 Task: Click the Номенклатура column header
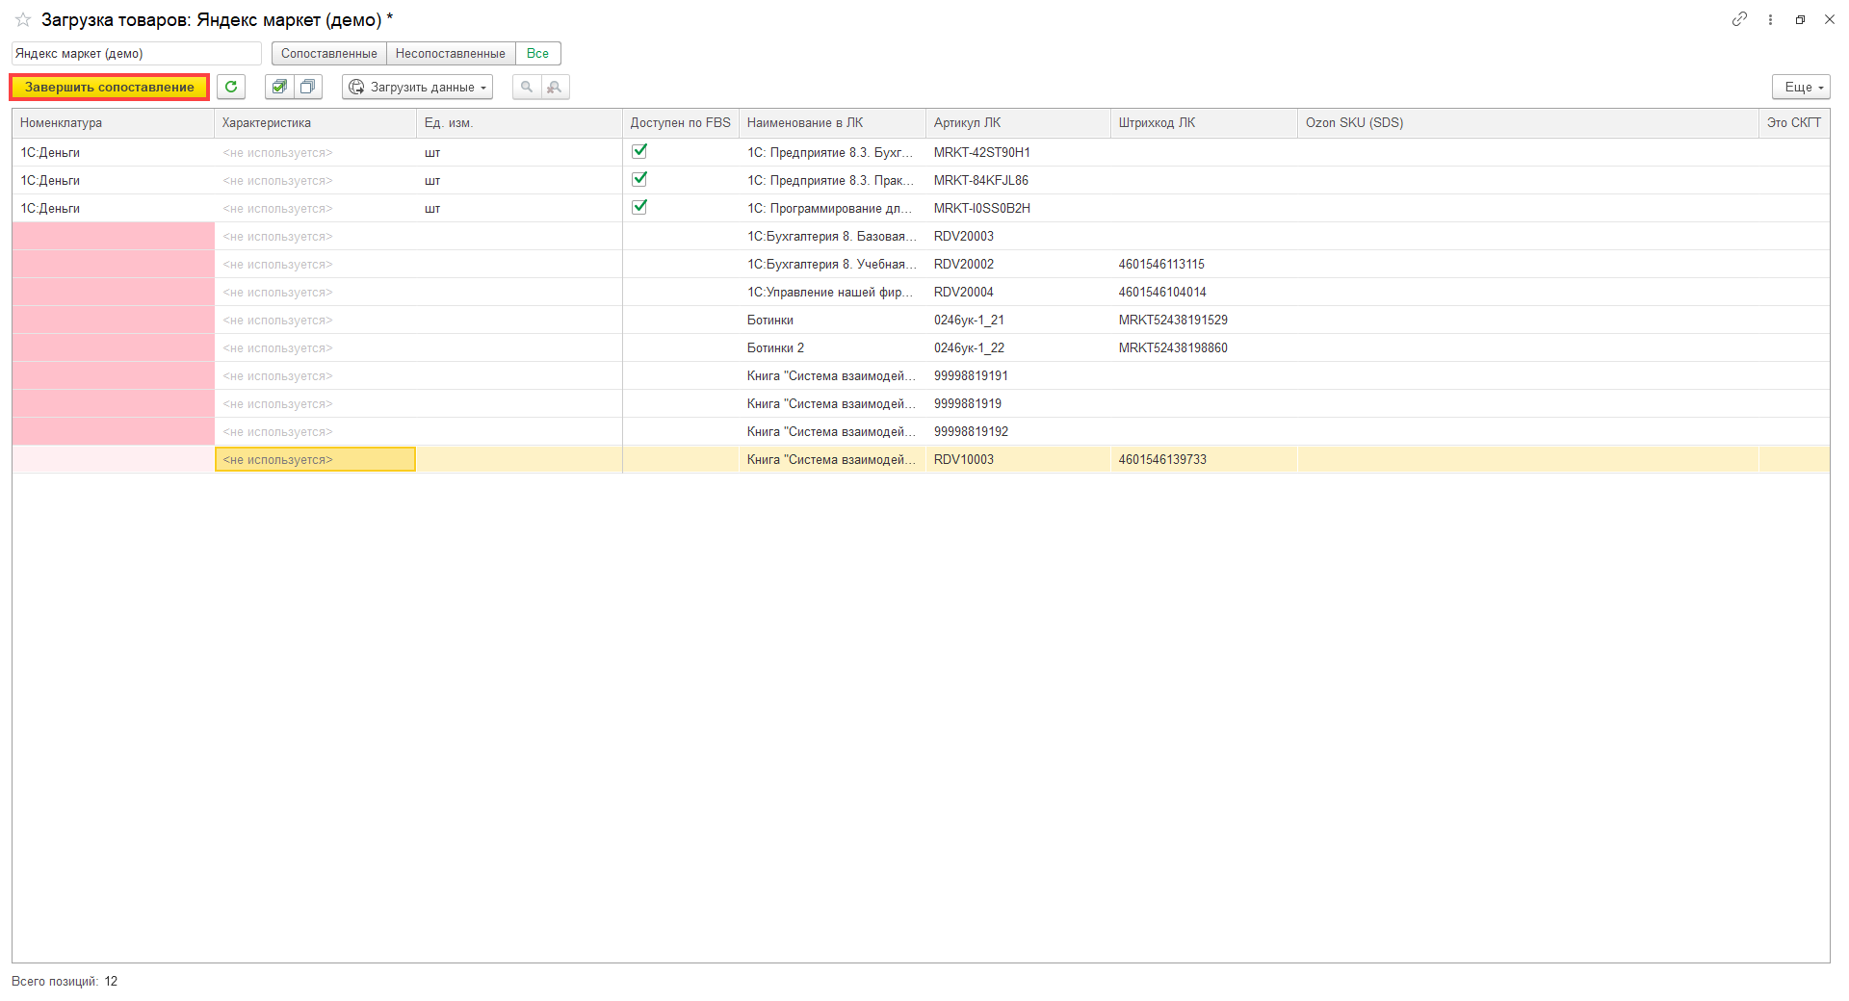[x=113, y=123]
